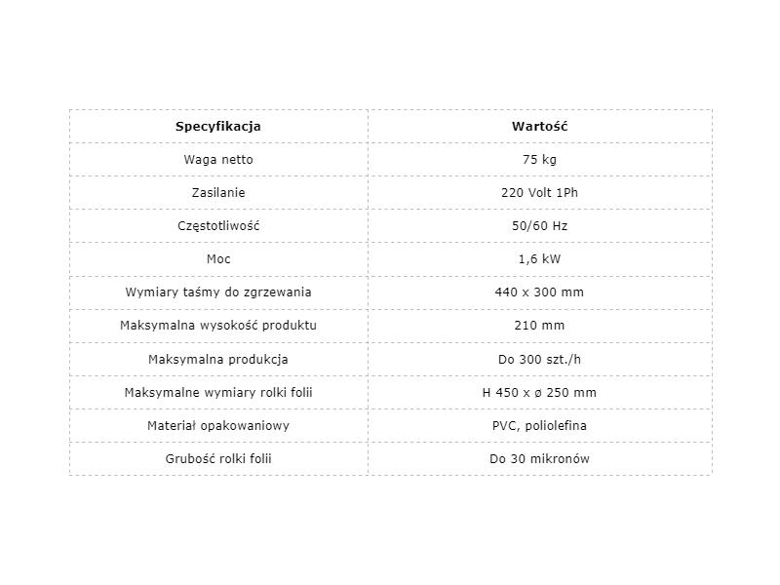This screenshot has height=585, width=780.
Task: Click the 50/60 Hz value
Action: click(540, 226)
